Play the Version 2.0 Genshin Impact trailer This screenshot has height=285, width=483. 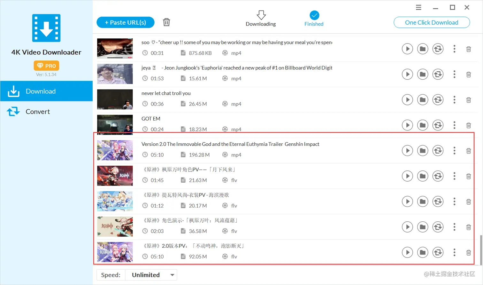tap(407, 151)
